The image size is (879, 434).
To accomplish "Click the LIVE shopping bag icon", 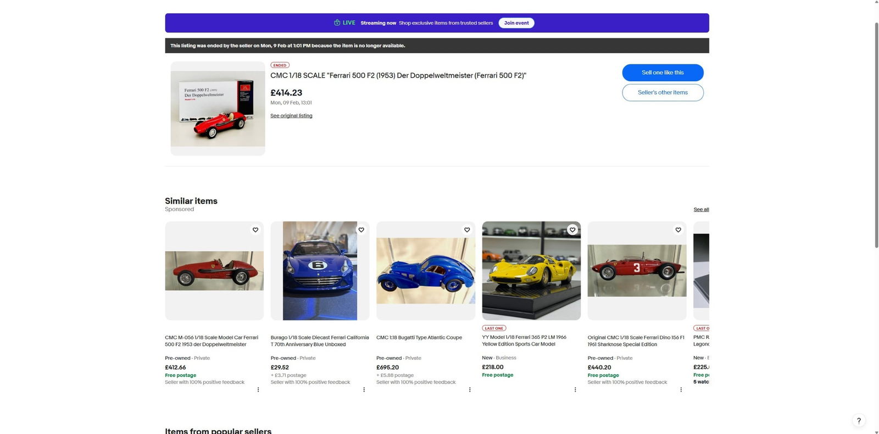I will 337,23.
